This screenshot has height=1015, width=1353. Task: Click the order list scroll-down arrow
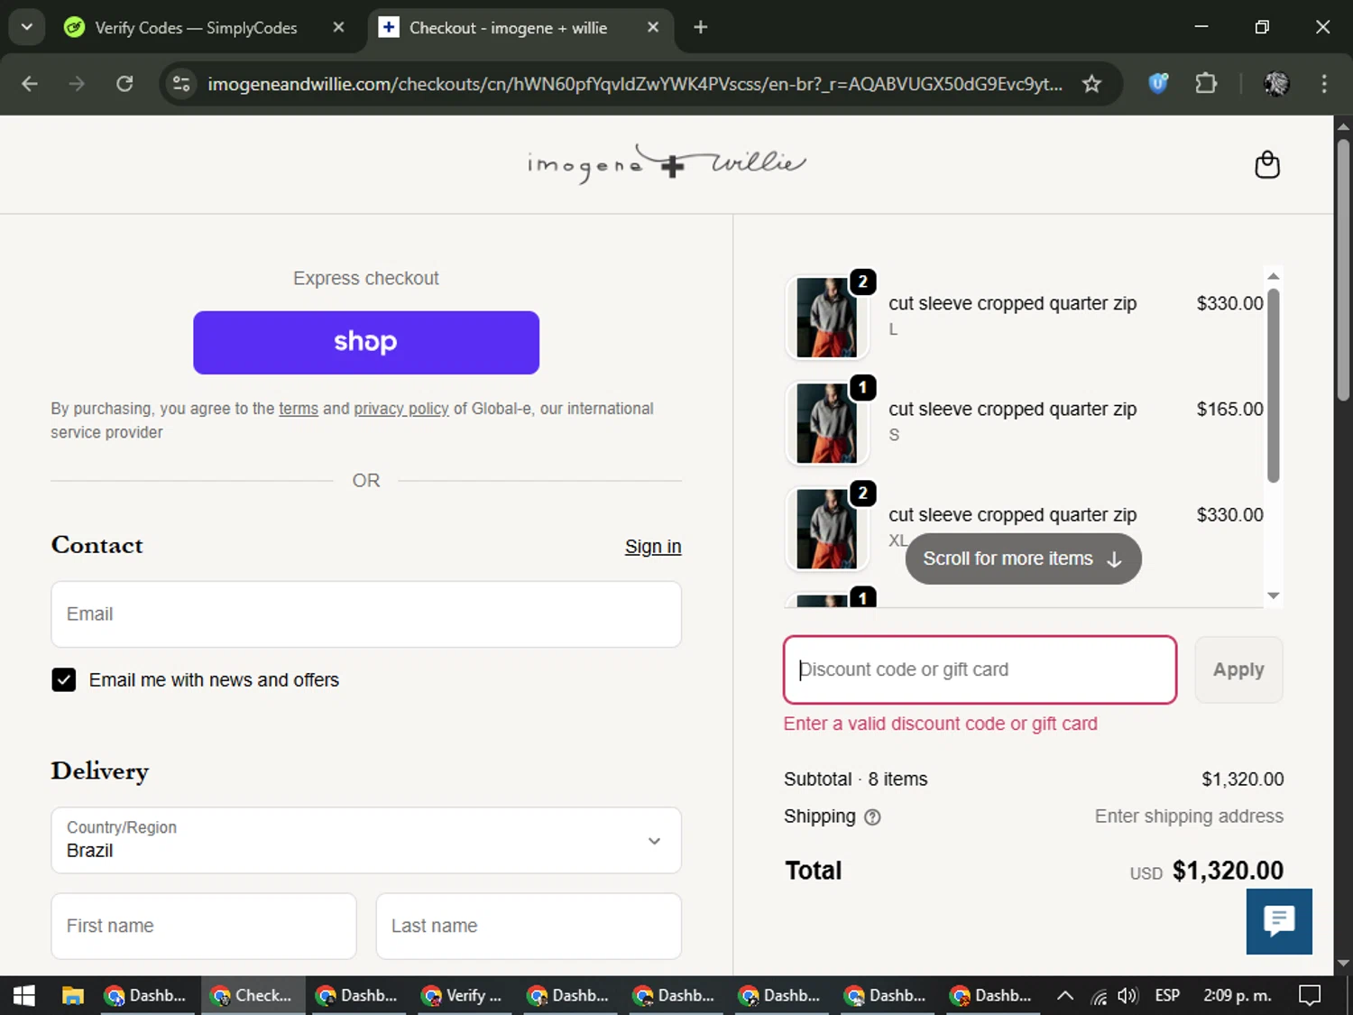point(1274,595)
